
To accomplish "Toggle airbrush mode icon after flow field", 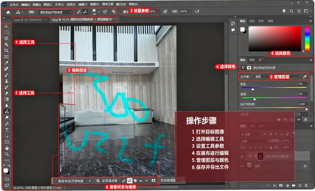I will pyautogui.click(x=197, y=12).
